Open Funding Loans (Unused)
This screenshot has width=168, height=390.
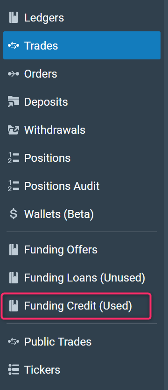coord(82,278)
